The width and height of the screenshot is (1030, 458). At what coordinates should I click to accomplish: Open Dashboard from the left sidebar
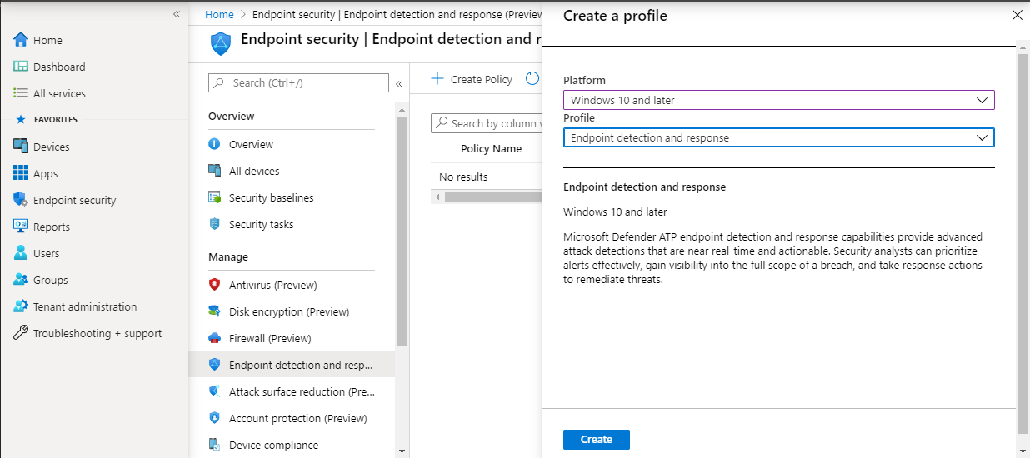coord(58,67)
